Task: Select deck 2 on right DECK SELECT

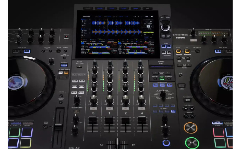Action: [218, 51]
